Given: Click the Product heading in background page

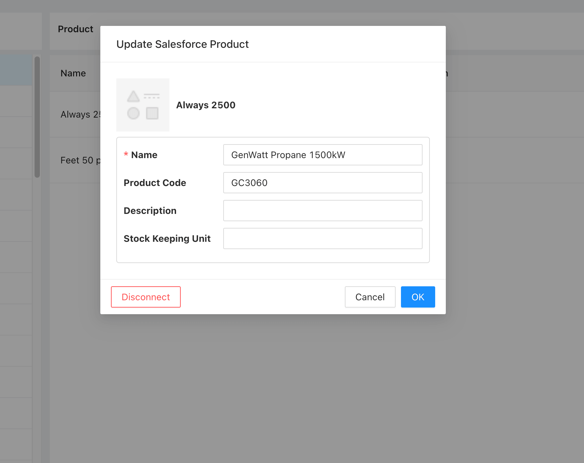Looking at the screenshot, I should click(75, 29).
